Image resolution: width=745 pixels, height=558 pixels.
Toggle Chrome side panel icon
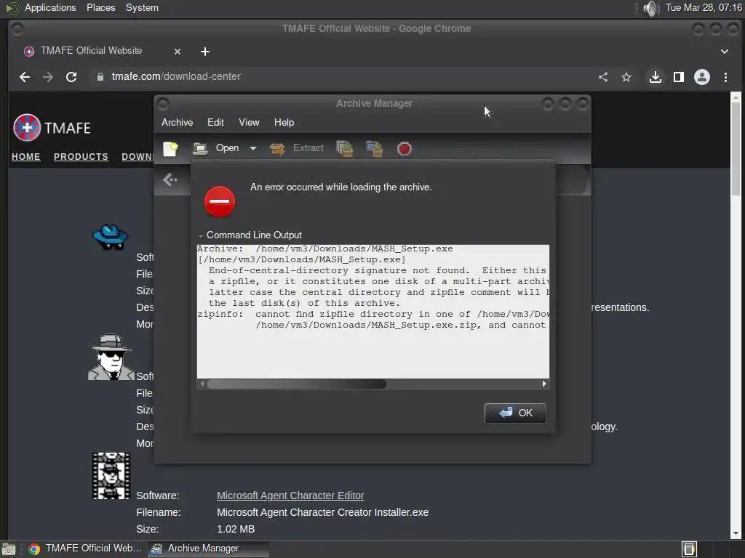point(679,77)
